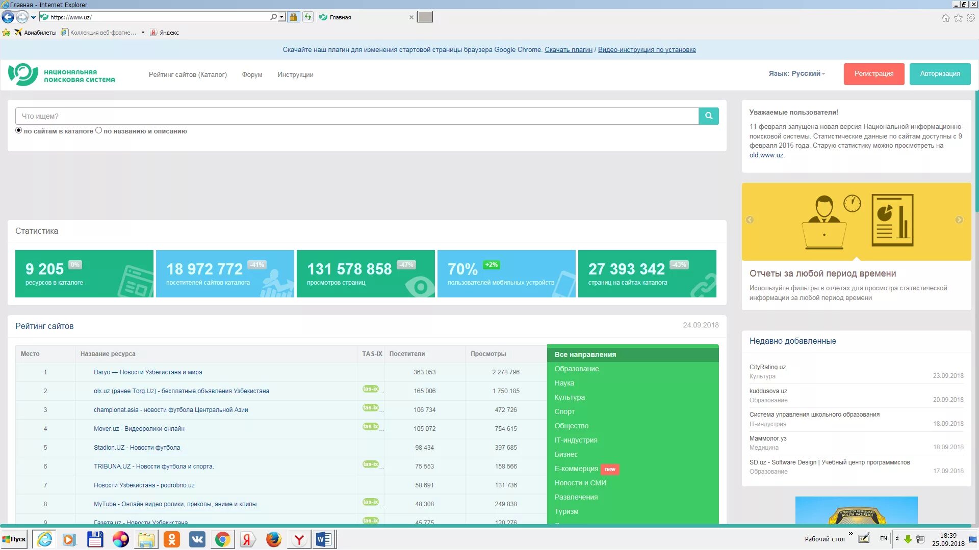Open Internet Explorer settings gear
Image resolution: width=979 pixels, height=550 pixels.
pyautogui.click(x=971, y=18)
